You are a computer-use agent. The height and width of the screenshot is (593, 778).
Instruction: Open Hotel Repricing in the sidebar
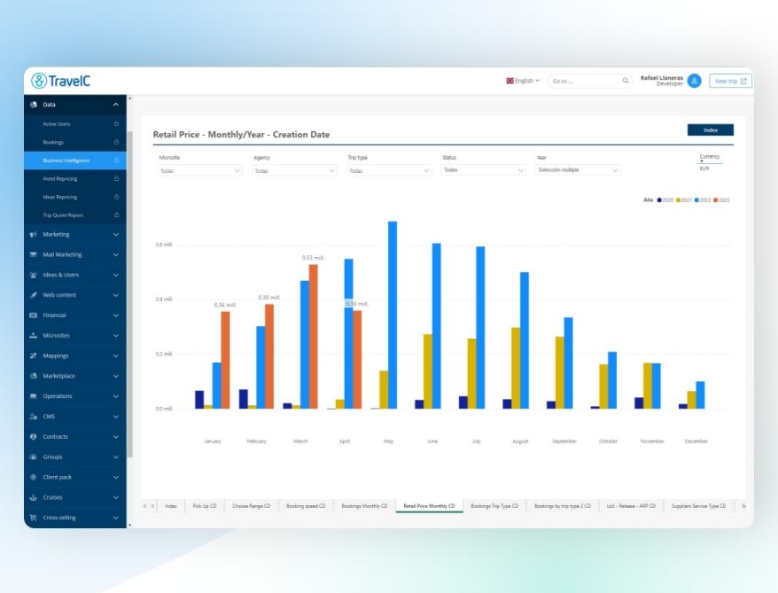75,179
